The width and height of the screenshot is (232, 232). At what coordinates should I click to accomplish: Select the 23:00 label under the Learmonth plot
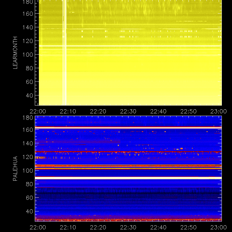pos(219,111)
